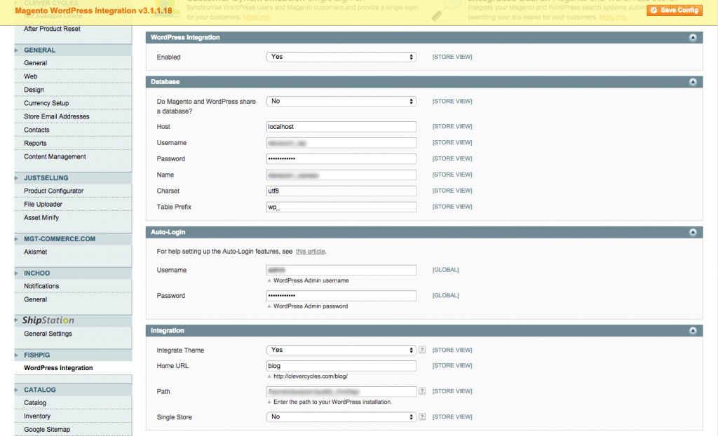Toggle the JUSTSELLING sidebar group
The width and height of the screenshot is (718, 436).
tap(73, 178)
